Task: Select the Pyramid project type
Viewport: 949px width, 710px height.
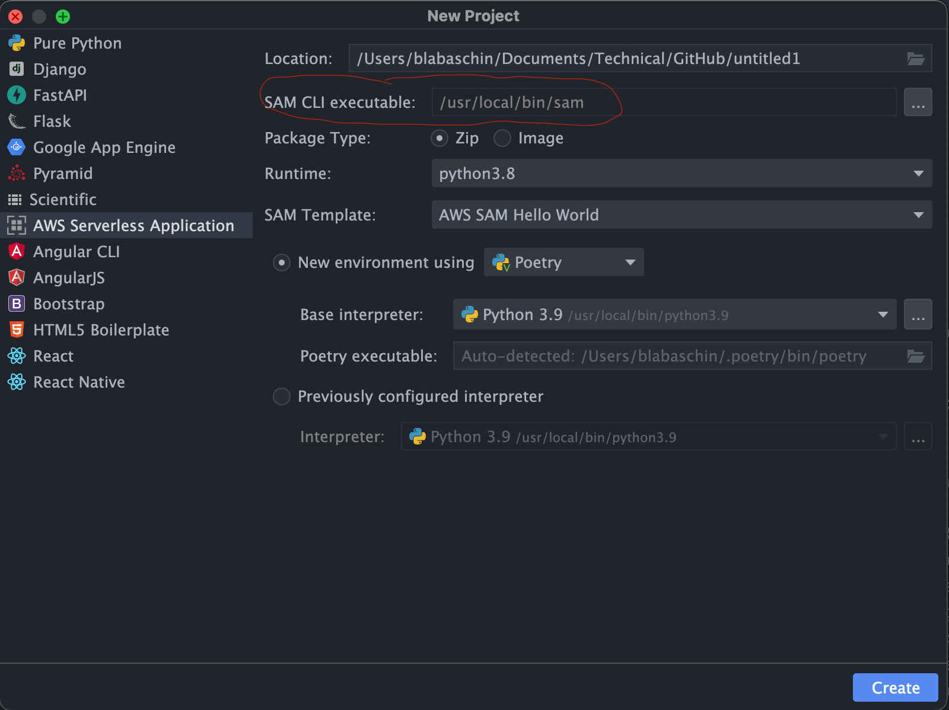Action: click(126, 173)
